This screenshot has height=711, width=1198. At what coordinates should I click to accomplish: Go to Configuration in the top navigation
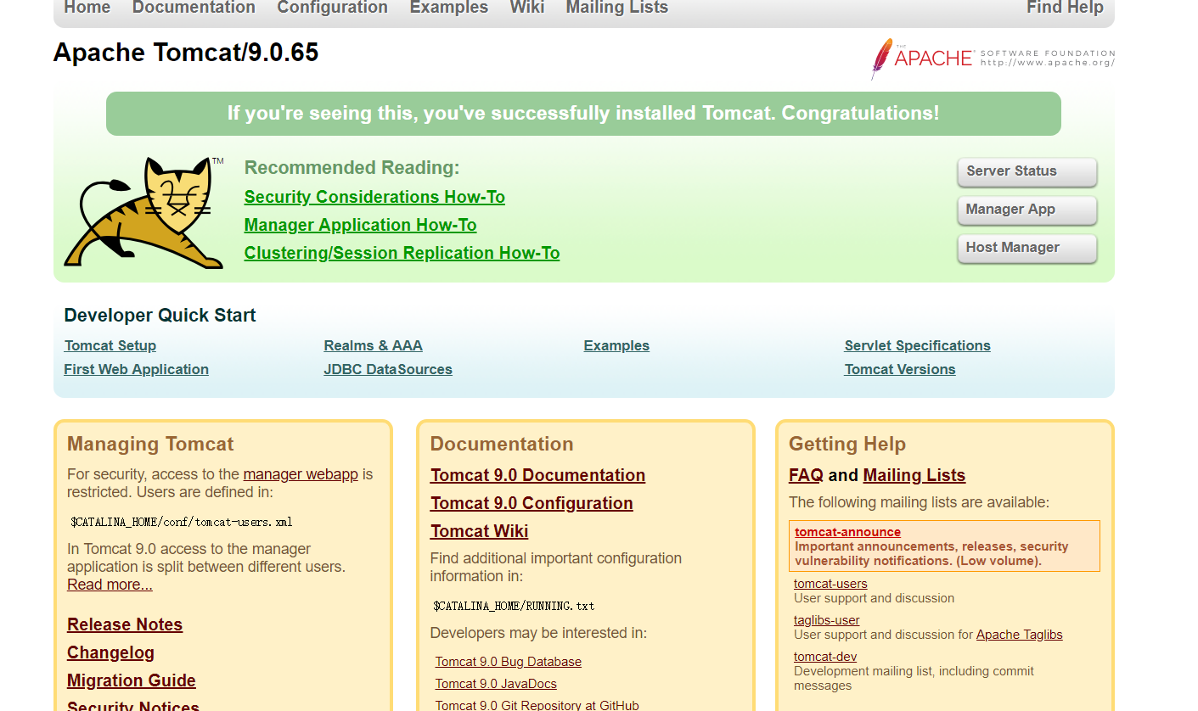pyautogui.click(x=332, y=8)
